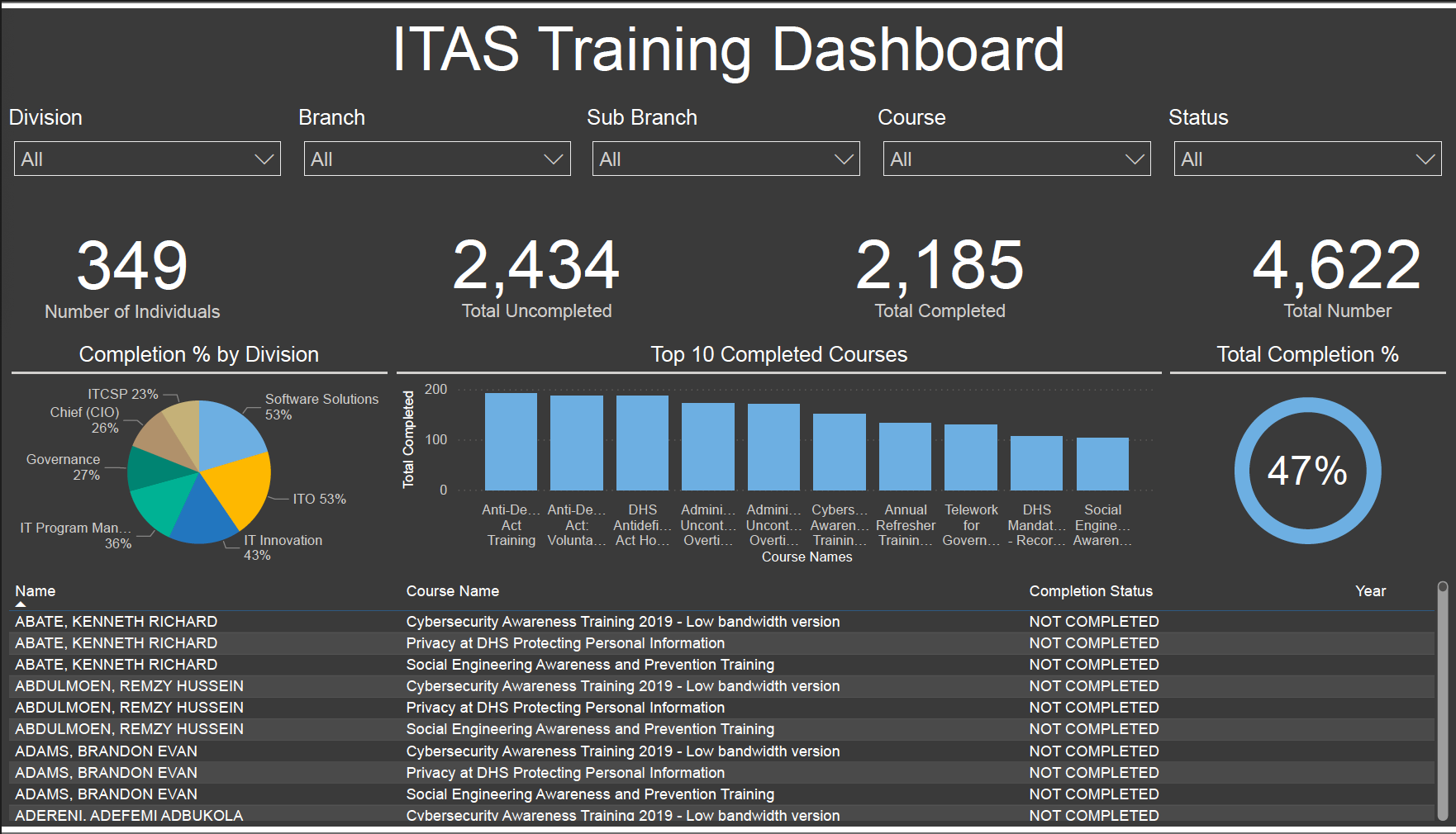Image resolution: width=1456 pixels, height=834 pixels.
Task: Click the 4,622 Total Number card
Action: point(1337,278)
